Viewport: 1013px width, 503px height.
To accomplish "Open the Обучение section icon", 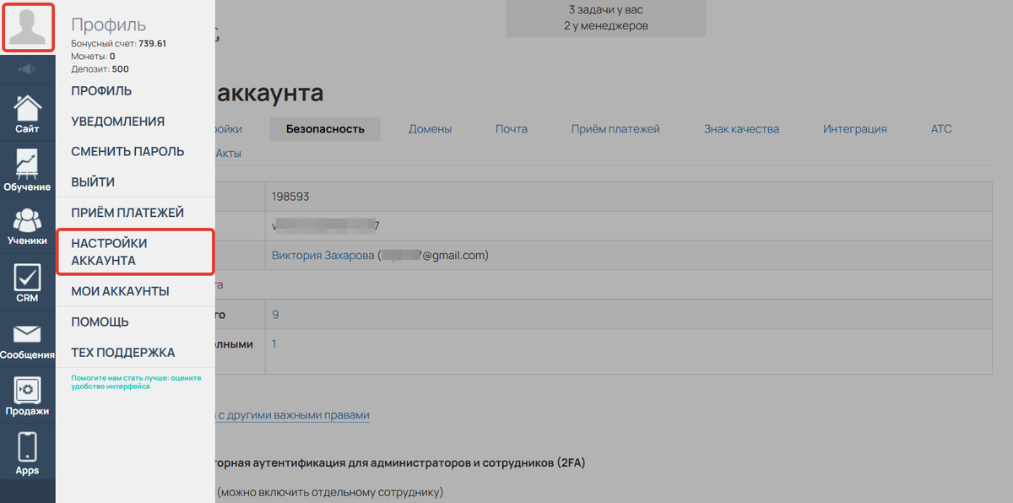I will (27, 169).
